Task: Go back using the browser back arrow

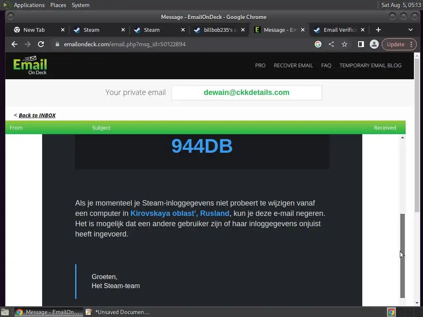Action: [14, 44]
